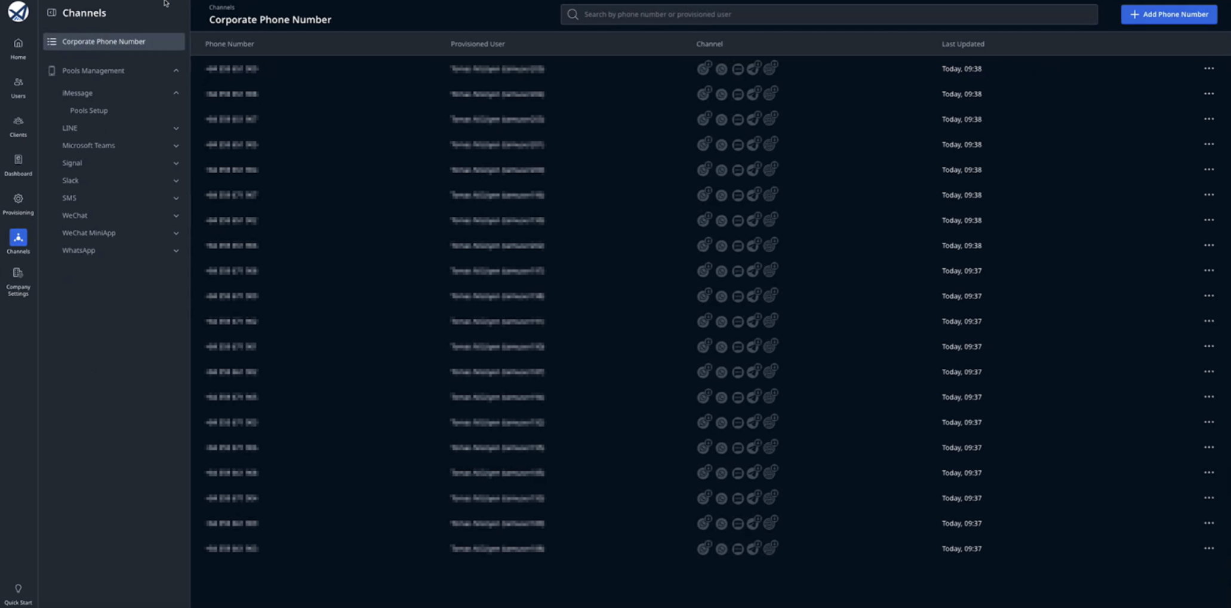
Task: Click the list icon beside Corporate Phone Number
Action: click(52, 41)
